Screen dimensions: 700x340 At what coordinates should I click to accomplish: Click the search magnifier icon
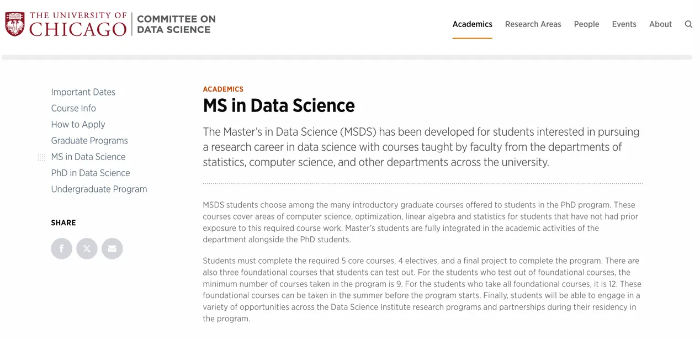(x=688, y=24)
